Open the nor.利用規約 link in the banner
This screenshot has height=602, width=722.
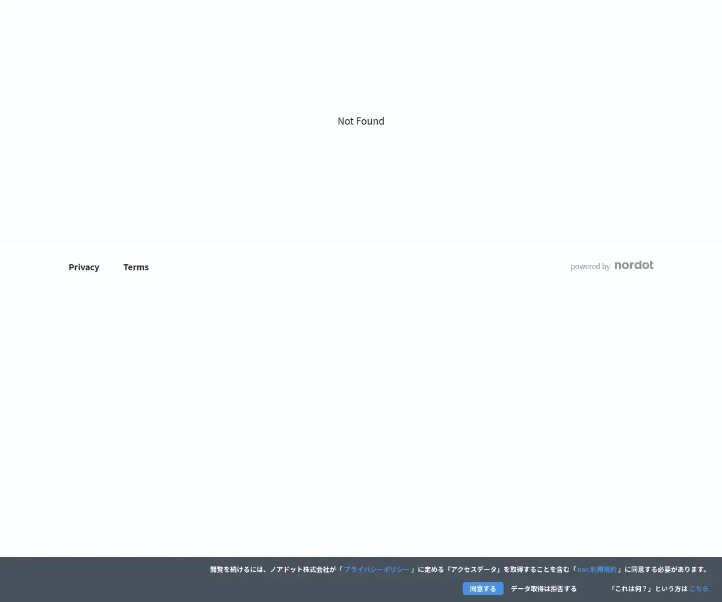pyautogui.click(x=597, y=569)
